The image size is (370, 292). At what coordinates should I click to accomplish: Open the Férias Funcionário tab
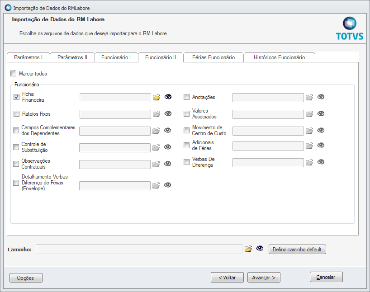(213, 57)
